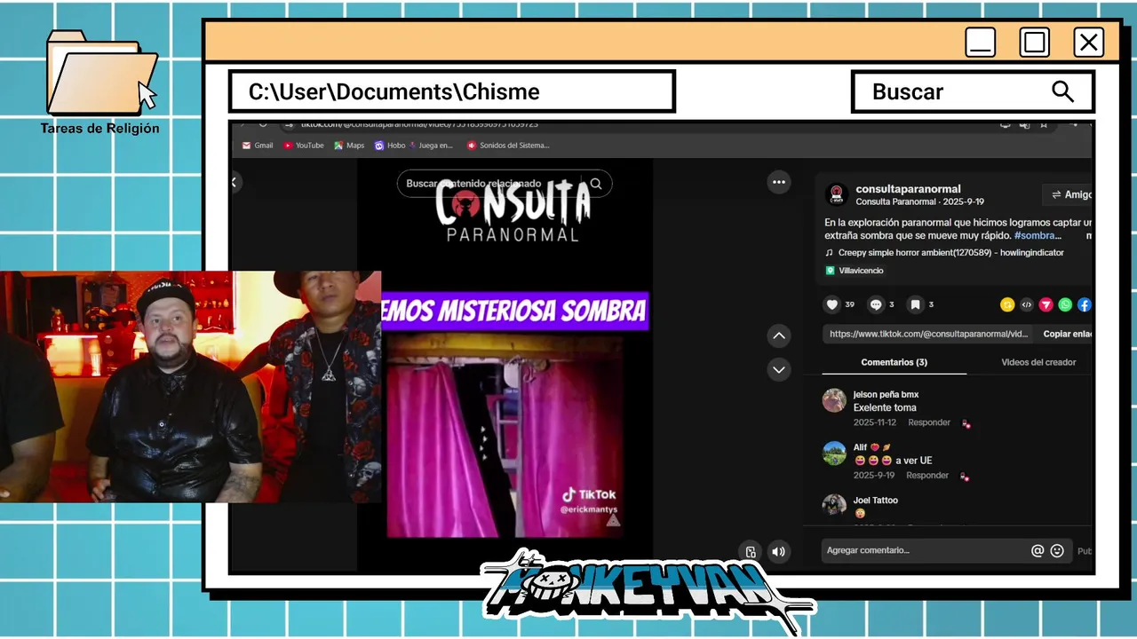Click the Exelente toma comment text
1137x639 pixels.
[x=885, y=408]
